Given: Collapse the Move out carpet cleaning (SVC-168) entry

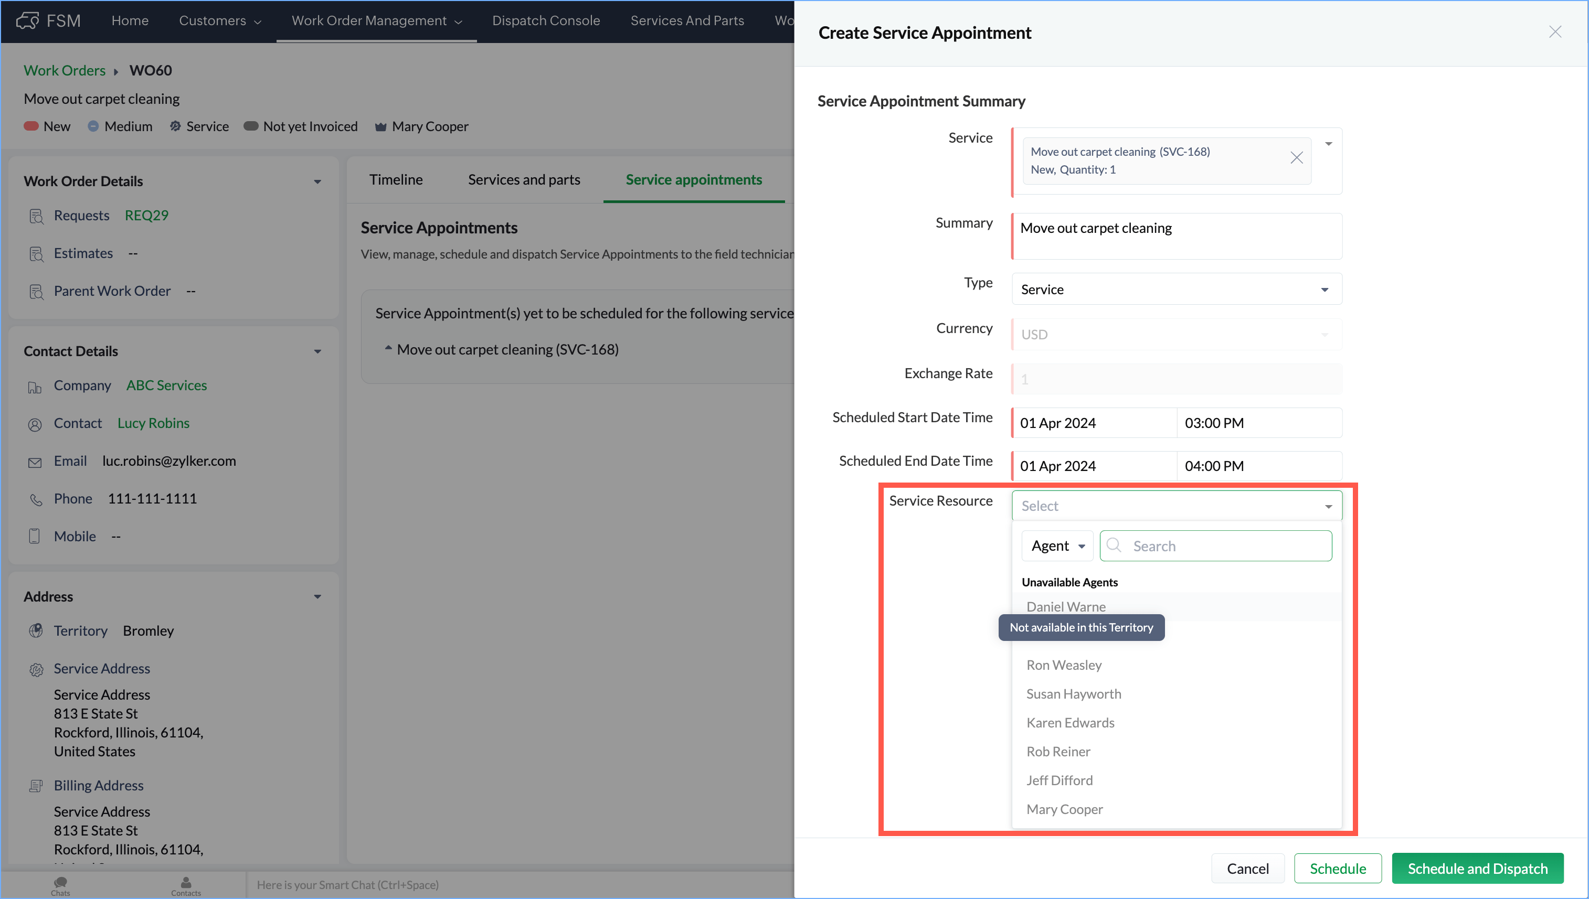Looking at the screenshot, I should (388, 349).
